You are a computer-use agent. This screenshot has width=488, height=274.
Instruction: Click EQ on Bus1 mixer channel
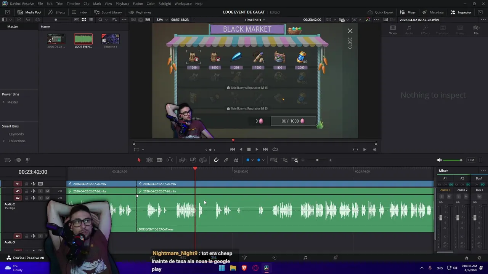click(x=482, y=185)
